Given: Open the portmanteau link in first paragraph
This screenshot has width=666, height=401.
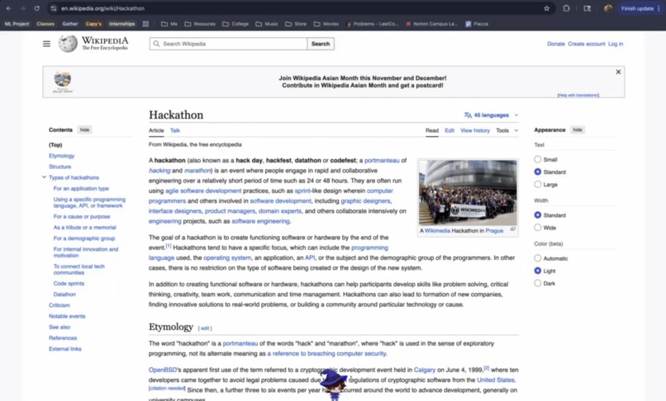Looking at the screenshot, I should point(382,160).
